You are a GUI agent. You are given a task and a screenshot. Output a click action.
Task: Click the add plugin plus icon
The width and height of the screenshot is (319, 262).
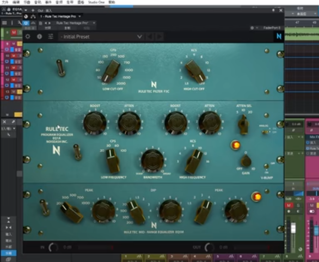(33, 10)
